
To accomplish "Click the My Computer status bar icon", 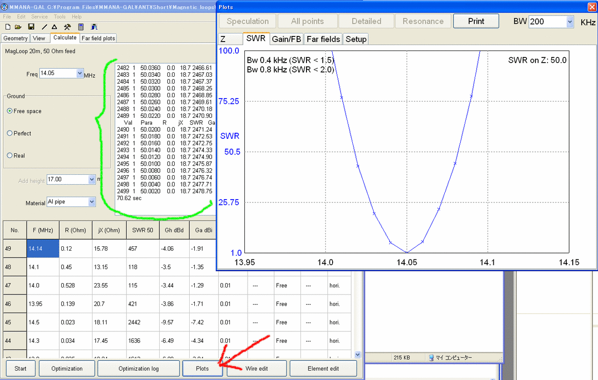I will [x=432, y=358].
